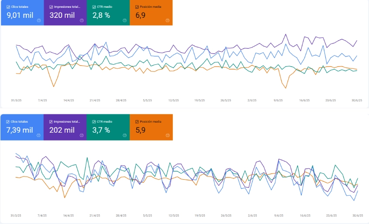Select the 2,8 % CTR medio card
The height and width of the screenshot is (224, 369).
coord(108,13)
